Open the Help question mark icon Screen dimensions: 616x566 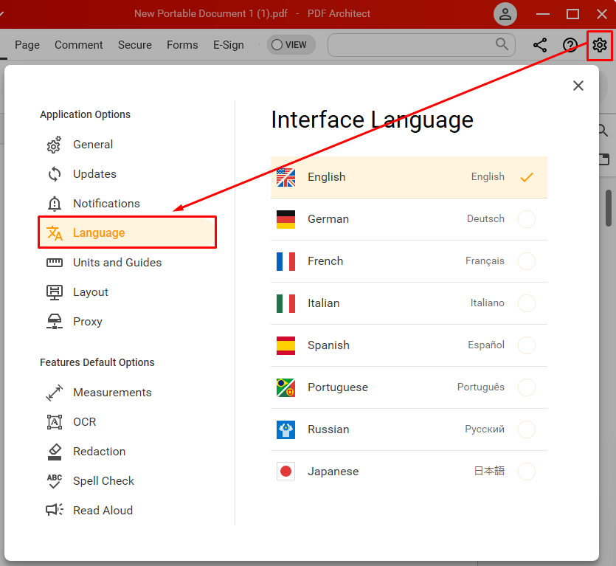pyautogui.click(x=570, y=45)
